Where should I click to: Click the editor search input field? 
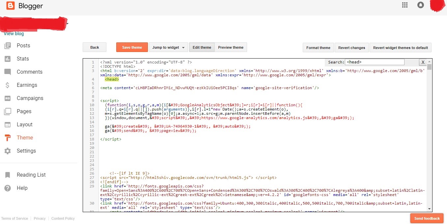click(375, 62)
